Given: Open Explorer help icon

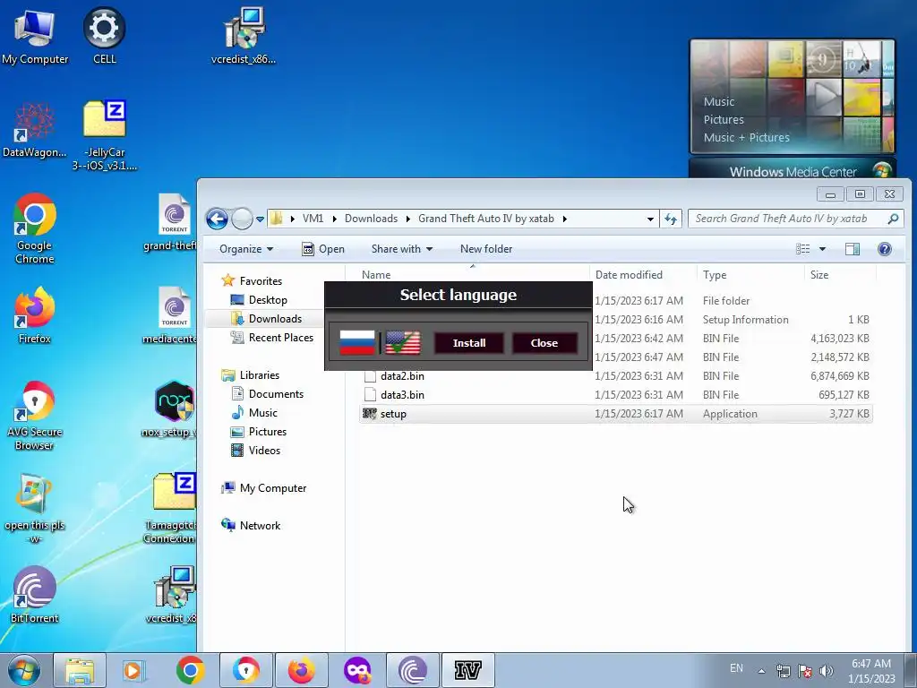Looking at the screenshot, I should [x=884, y=249].
